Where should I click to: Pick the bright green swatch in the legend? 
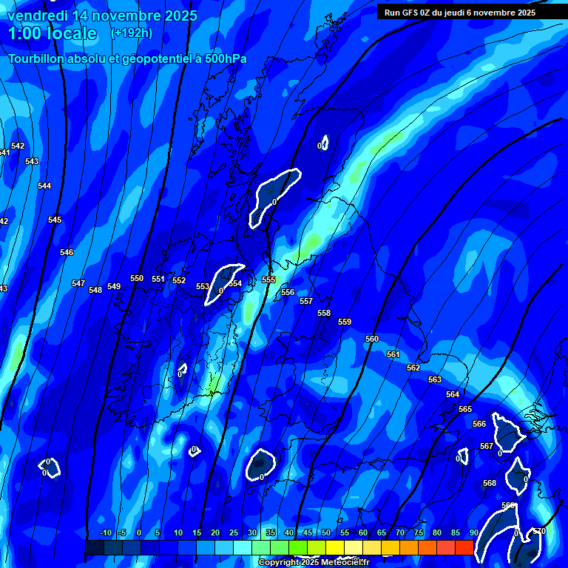point(298,547)
